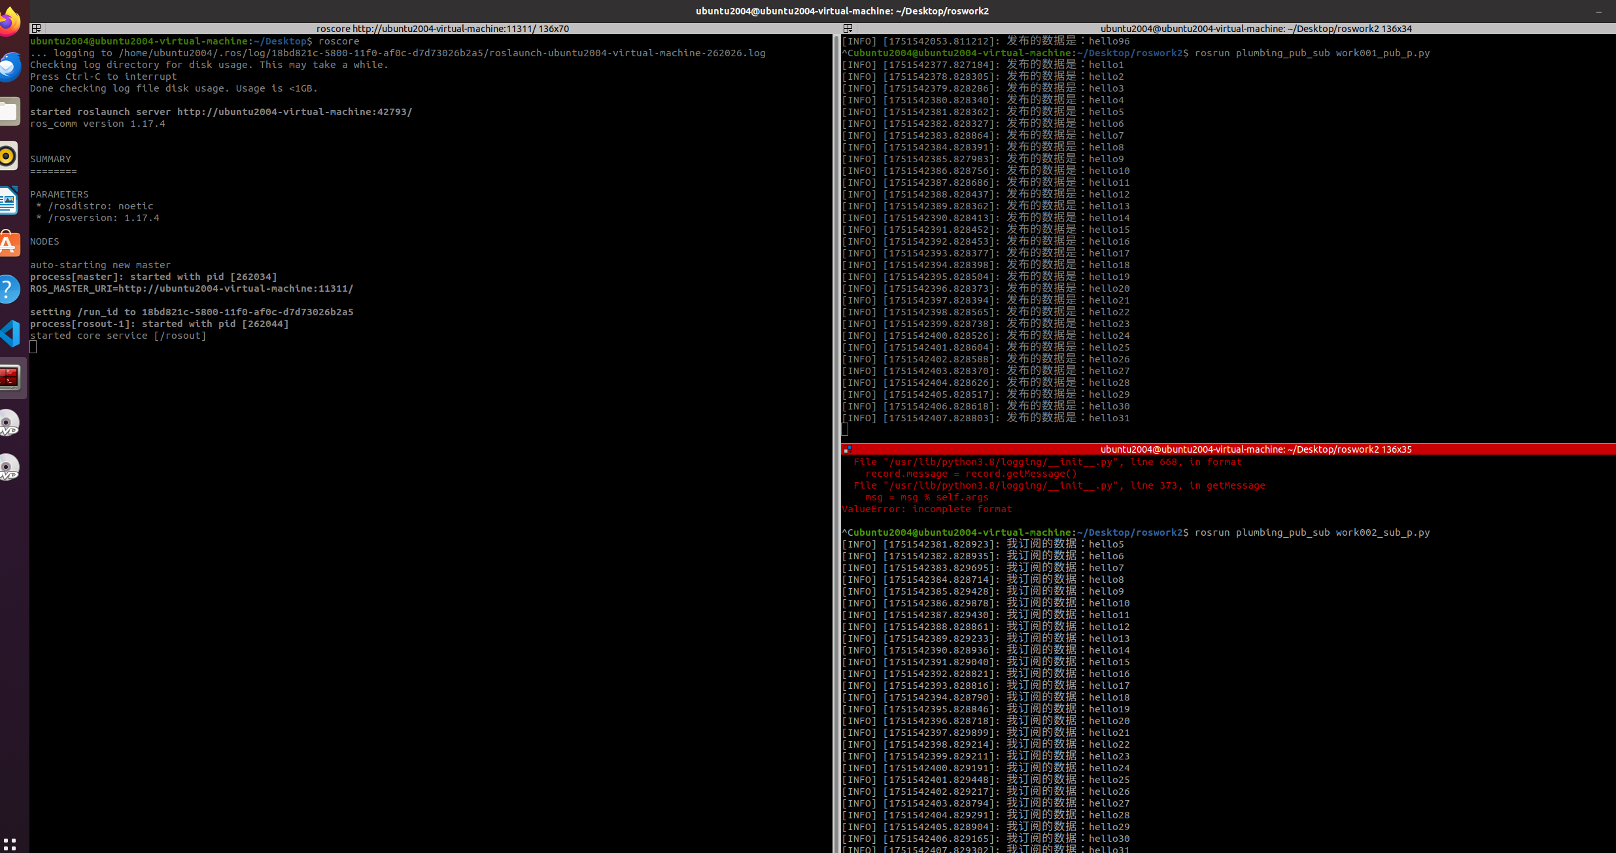Launch Visual Studio Code from the dock

click(x=9, y=334)
